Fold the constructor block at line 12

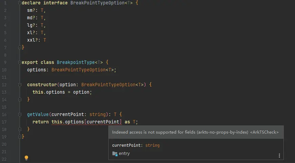[20, 85]
